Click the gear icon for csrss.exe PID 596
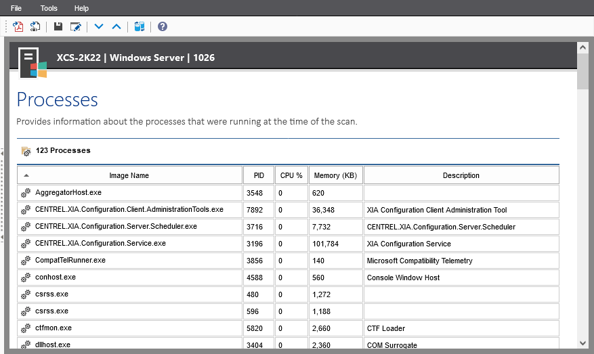Screen dimensions: 594x354 tap(26, 311)
